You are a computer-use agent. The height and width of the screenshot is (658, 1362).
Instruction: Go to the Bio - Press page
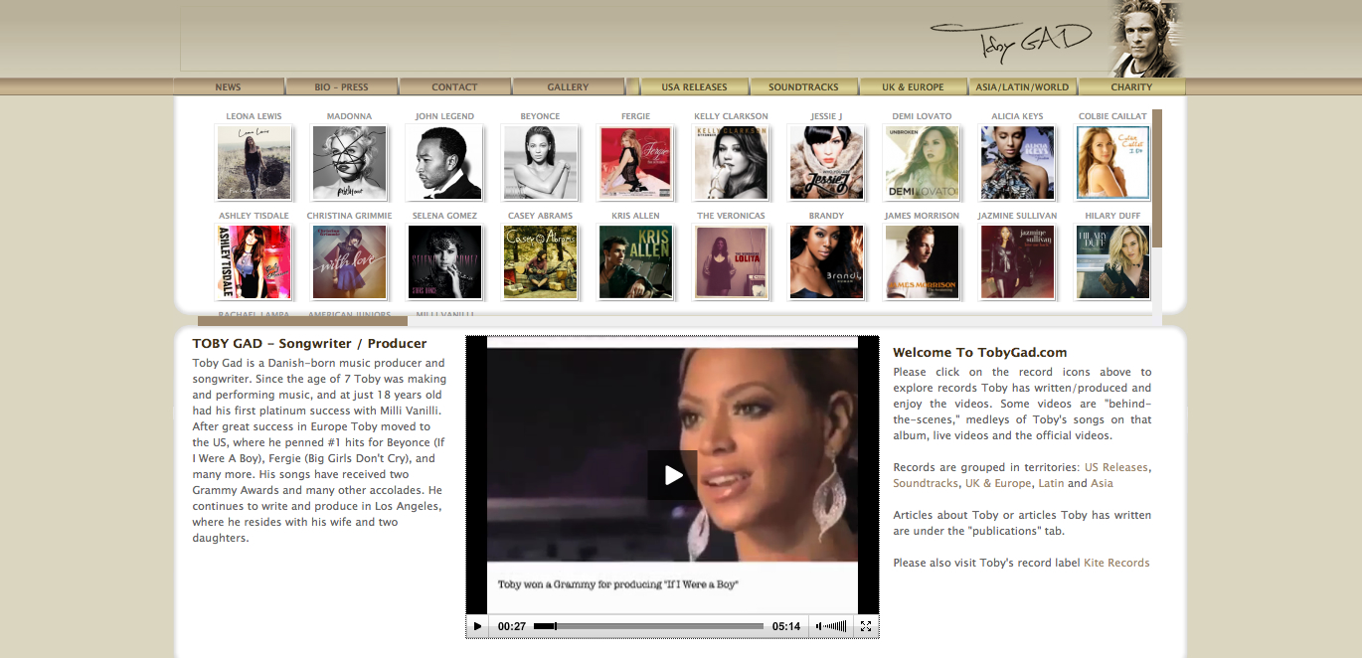pos(342,86)
